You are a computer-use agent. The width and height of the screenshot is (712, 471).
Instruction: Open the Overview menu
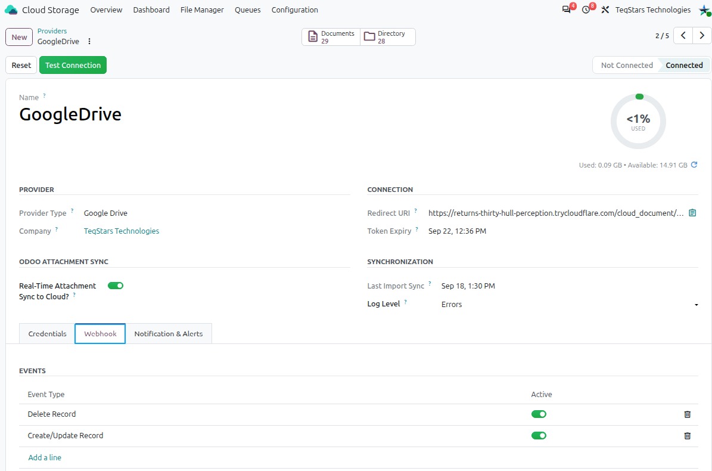[x=106, y=10]
